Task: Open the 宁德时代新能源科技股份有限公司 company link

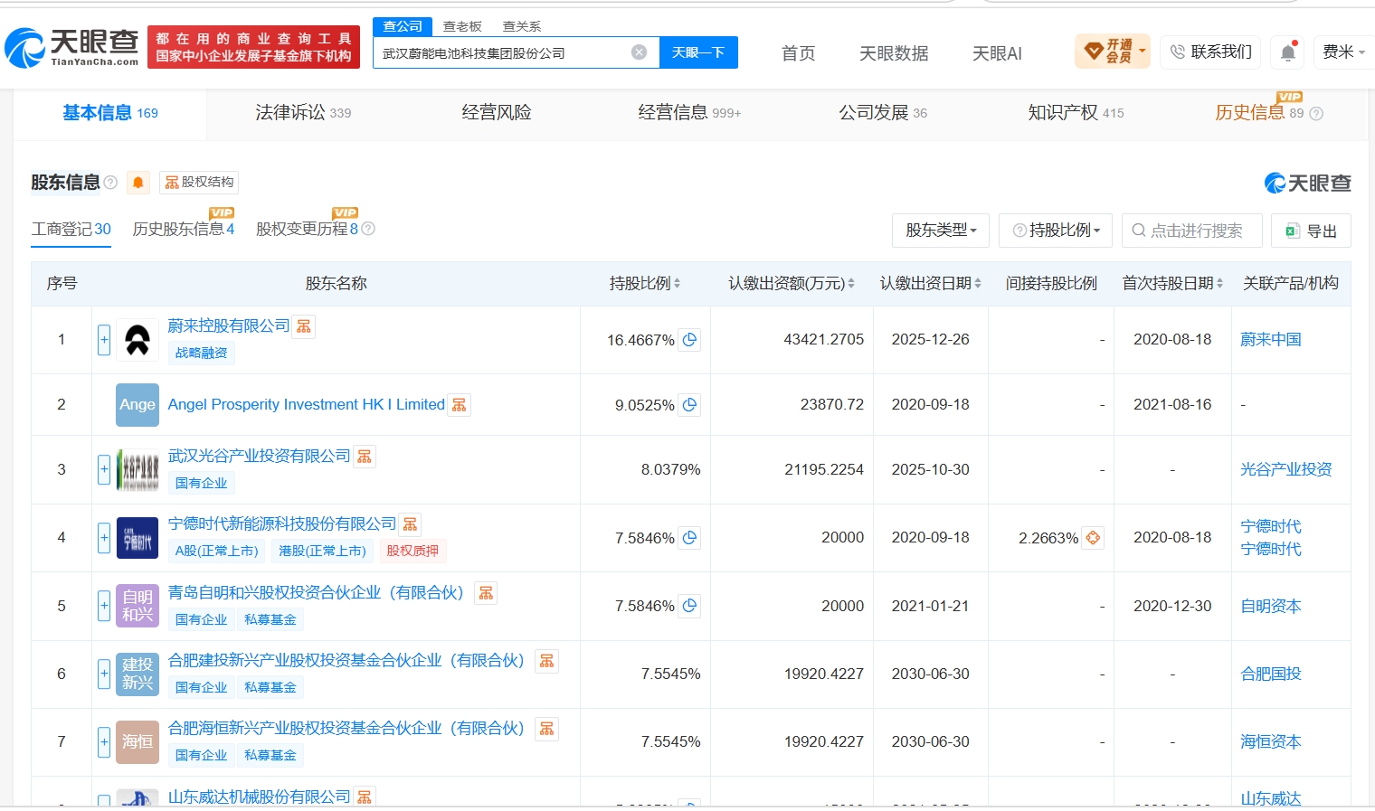Action: coord(282,524)
